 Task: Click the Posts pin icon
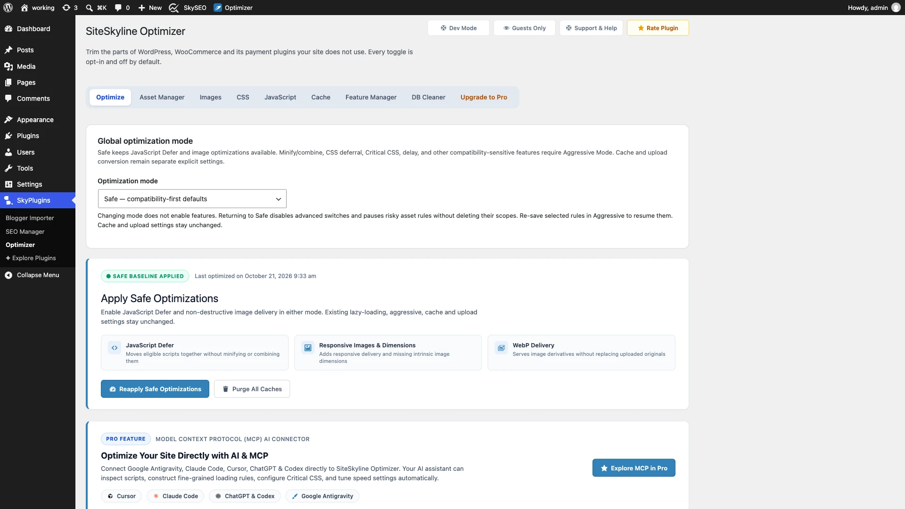8,50
